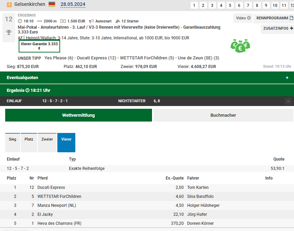Click the Ev.-Quote value 370,20

point(177,223)
